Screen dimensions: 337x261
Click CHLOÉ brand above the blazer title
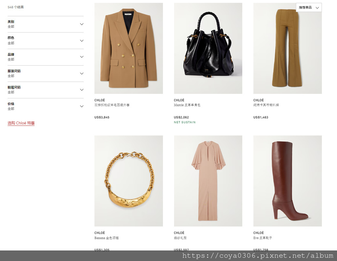point(100,100)
